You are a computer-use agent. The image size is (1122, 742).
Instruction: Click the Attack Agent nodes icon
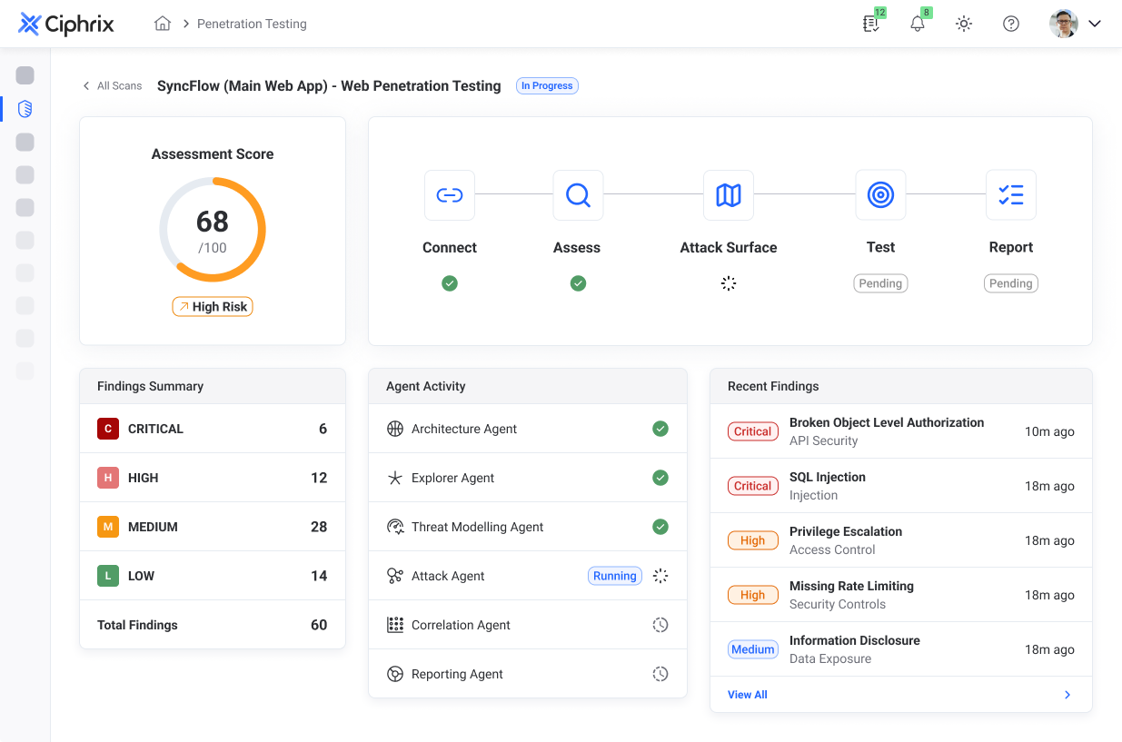tap(395, 576)
